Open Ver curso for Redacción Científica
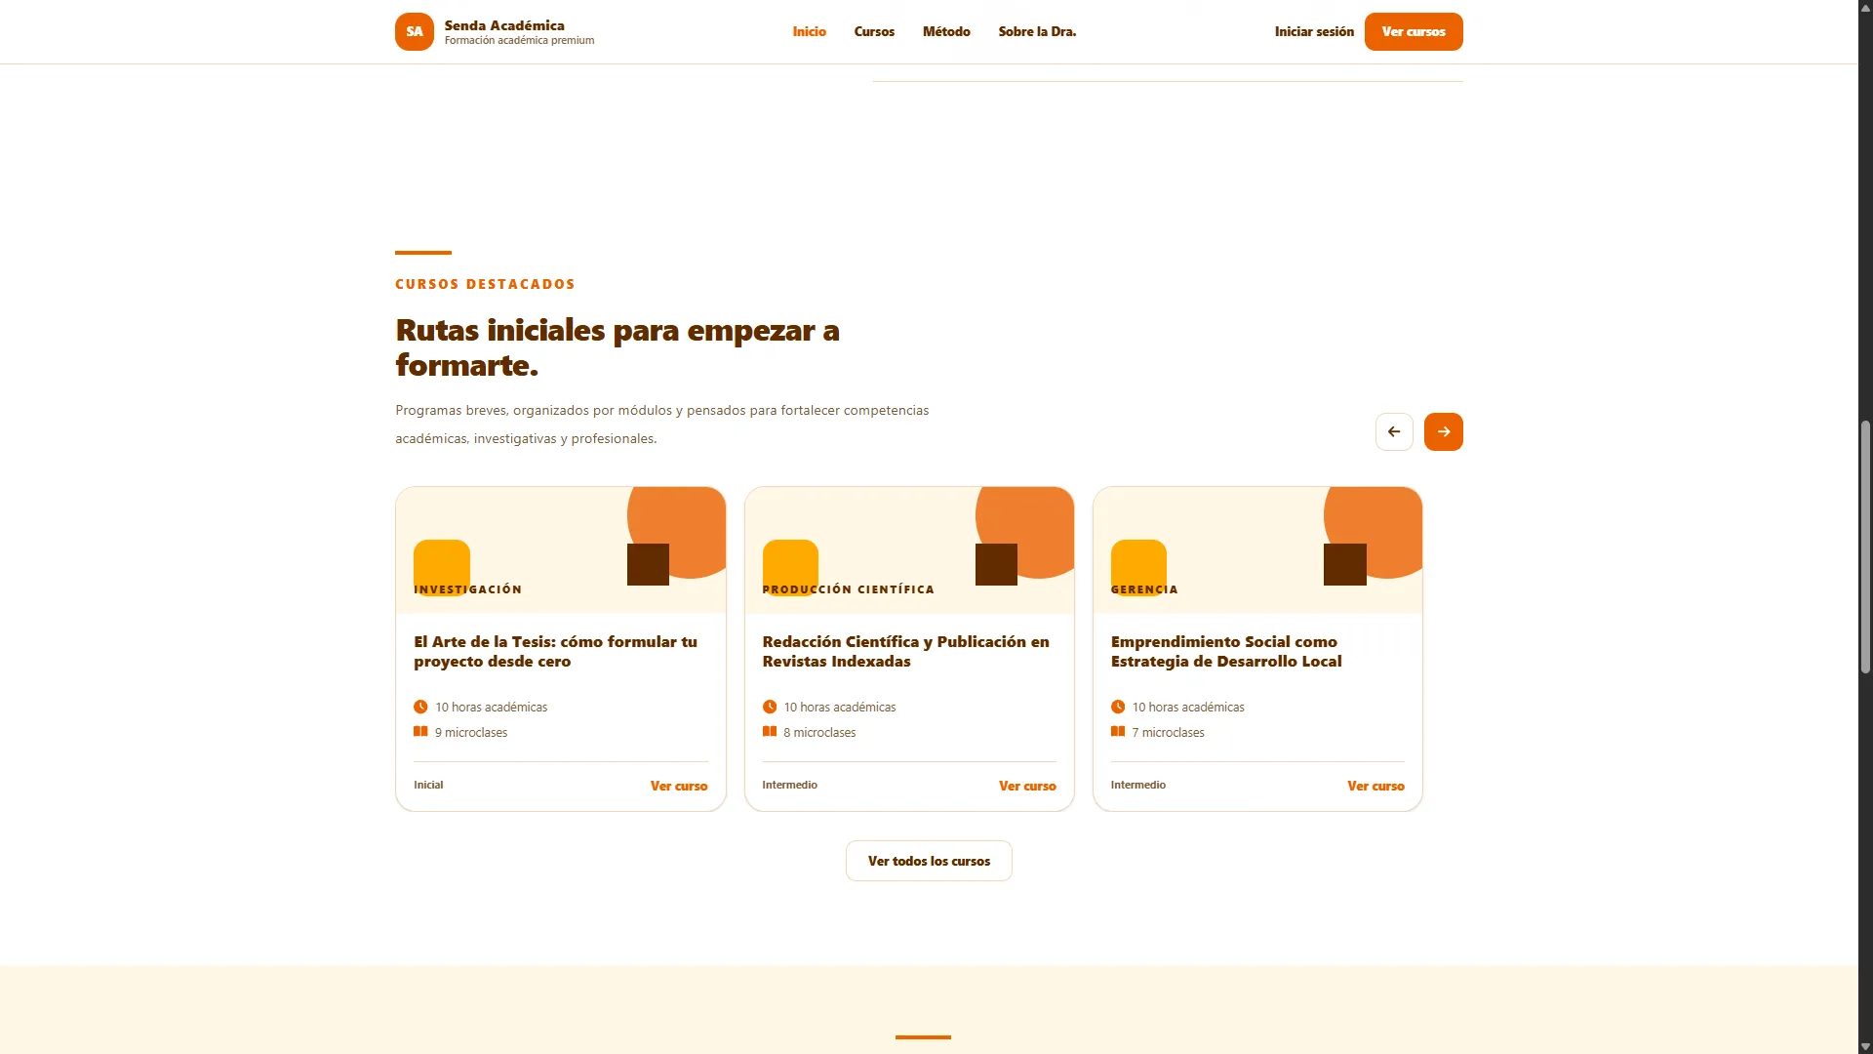 pyautogui.click(x=1027, y=786)
